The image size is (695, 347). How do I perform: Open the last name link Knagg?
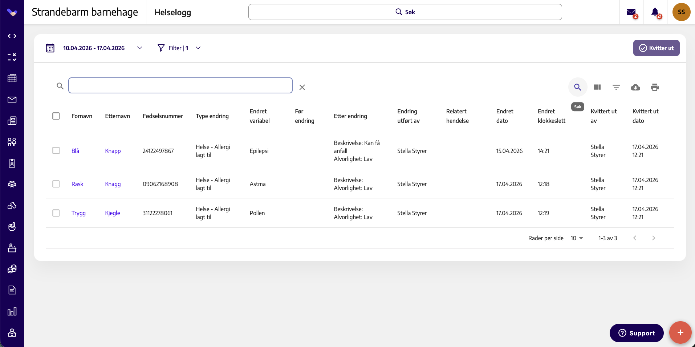point(113,184)
